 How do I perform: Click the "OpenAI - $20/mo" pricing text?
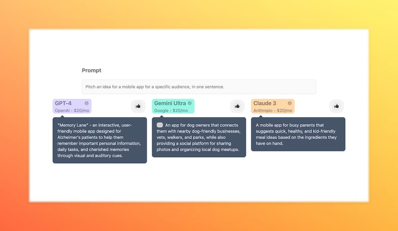72,111
